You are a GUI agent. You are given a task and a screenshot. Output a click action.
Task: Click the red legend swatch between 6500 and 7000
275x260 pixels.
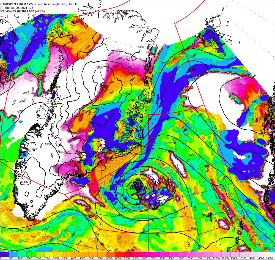point(120,254)
